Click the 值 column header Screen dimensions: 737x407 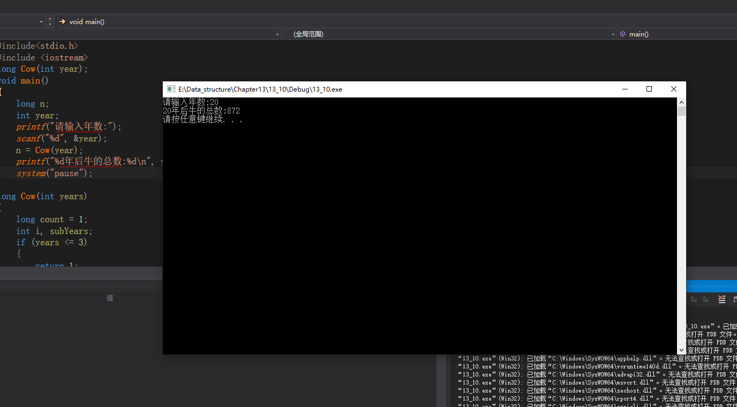[110, 298]
